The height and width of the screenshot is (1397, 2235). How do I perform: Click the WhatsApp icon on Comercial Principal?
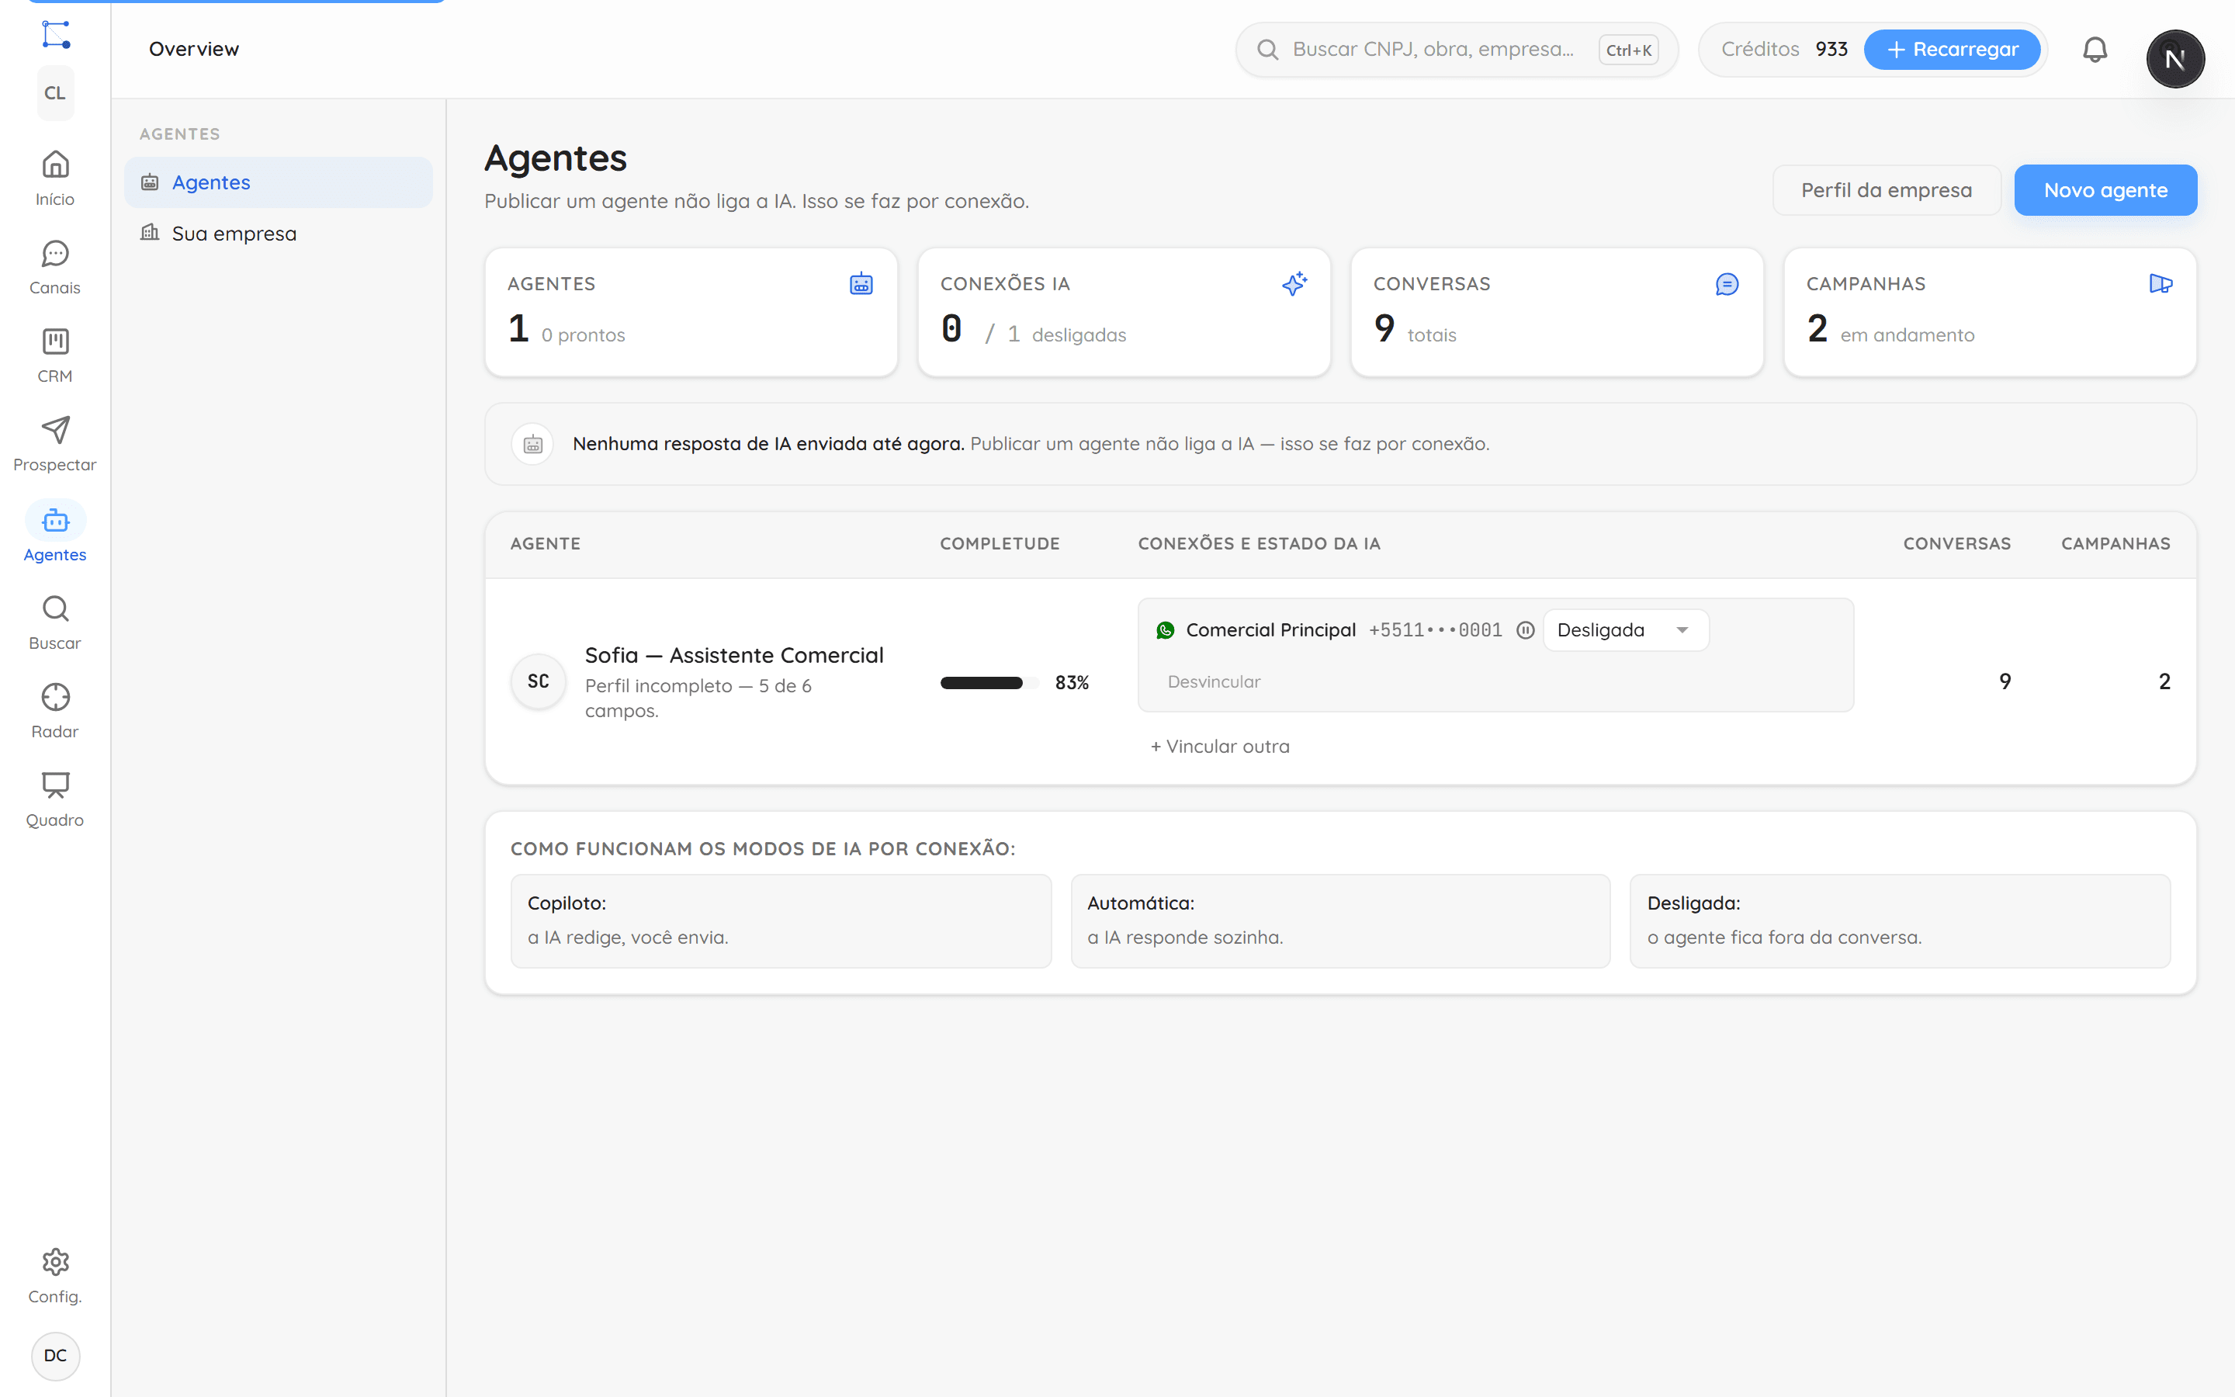click(x=1165, y=630)
